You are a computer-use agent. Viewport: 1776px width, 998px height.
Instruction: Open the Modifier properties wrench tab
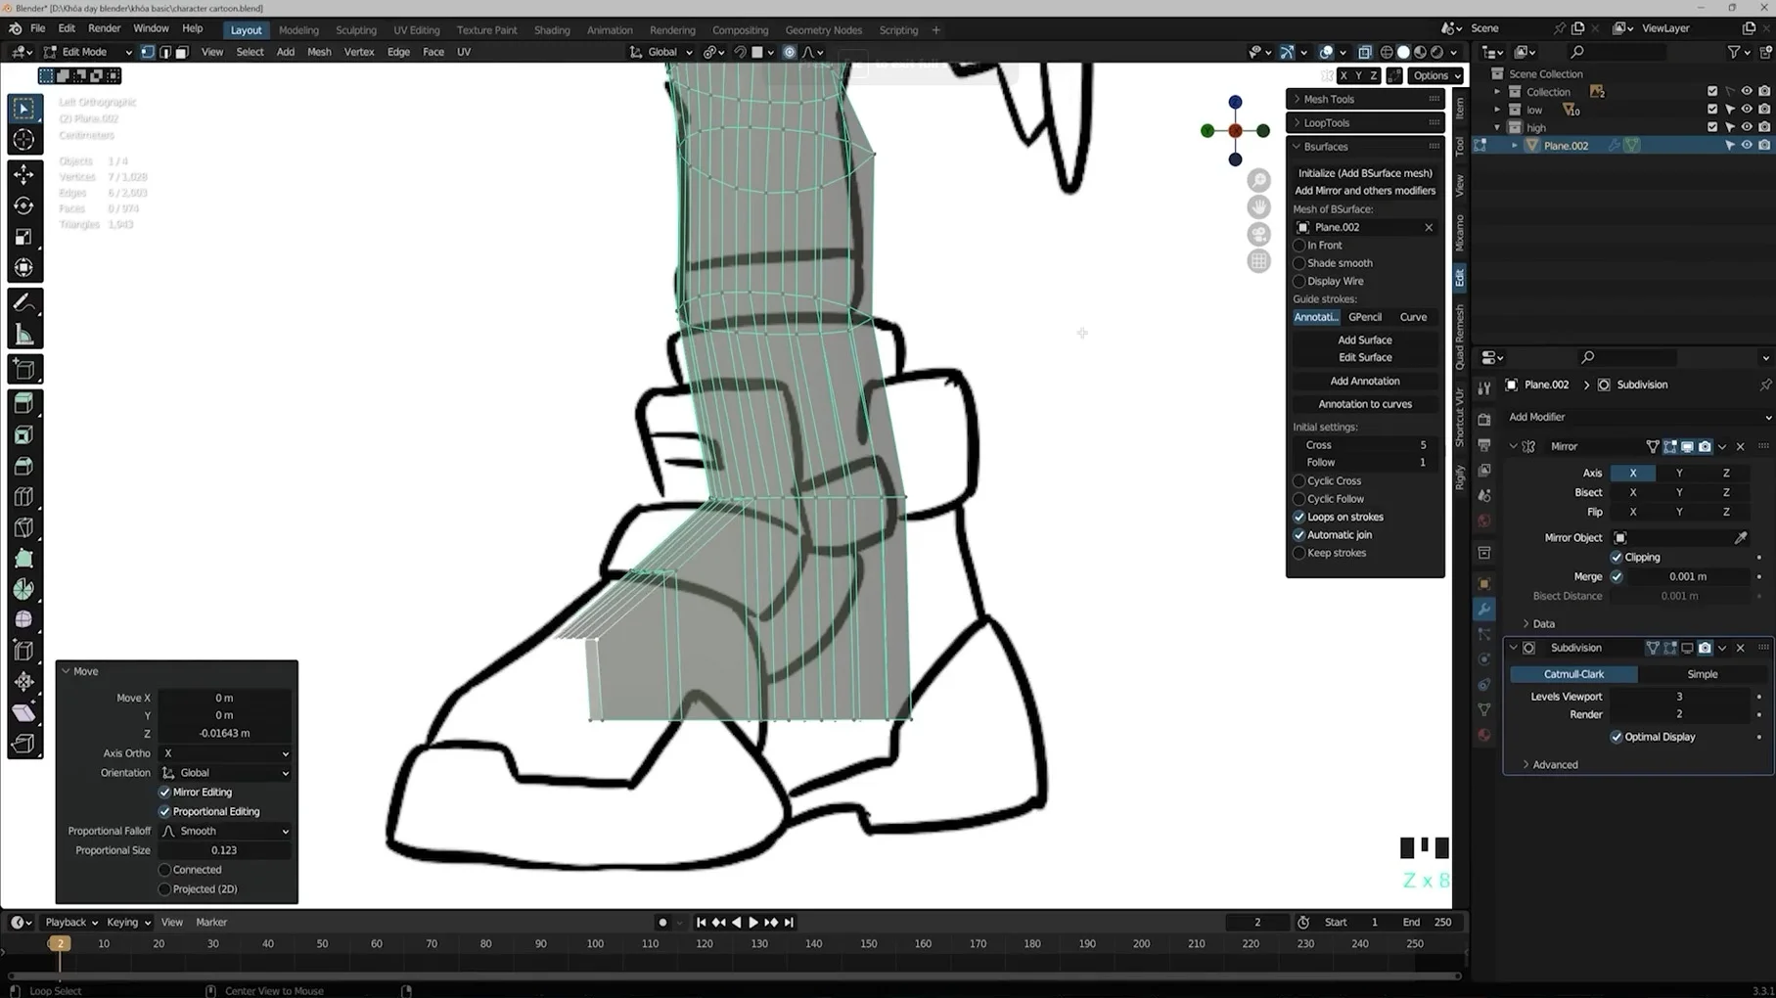click(1484, 610)
